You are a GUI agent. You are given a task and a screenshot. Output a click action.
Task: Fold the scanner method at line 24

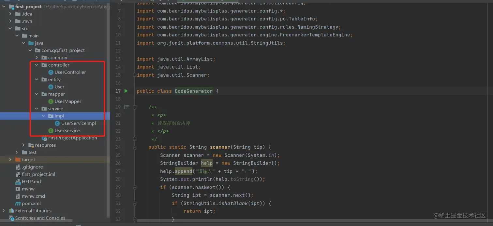coord(134,147)
